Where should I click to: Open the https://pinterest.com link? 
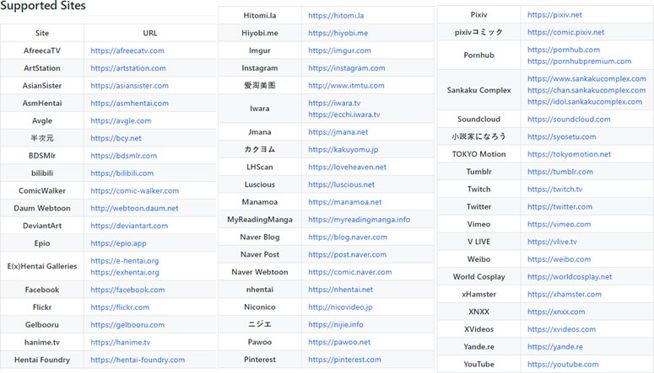pos(344,359)
